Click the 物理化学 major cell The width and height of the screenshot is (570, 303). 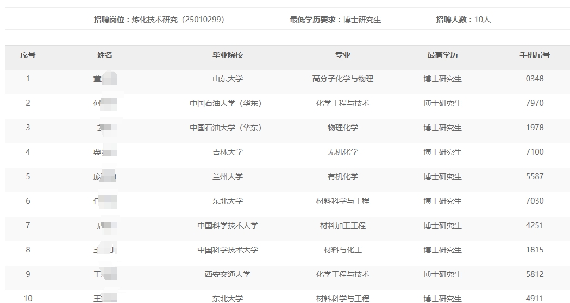click(x=343, y=128)
